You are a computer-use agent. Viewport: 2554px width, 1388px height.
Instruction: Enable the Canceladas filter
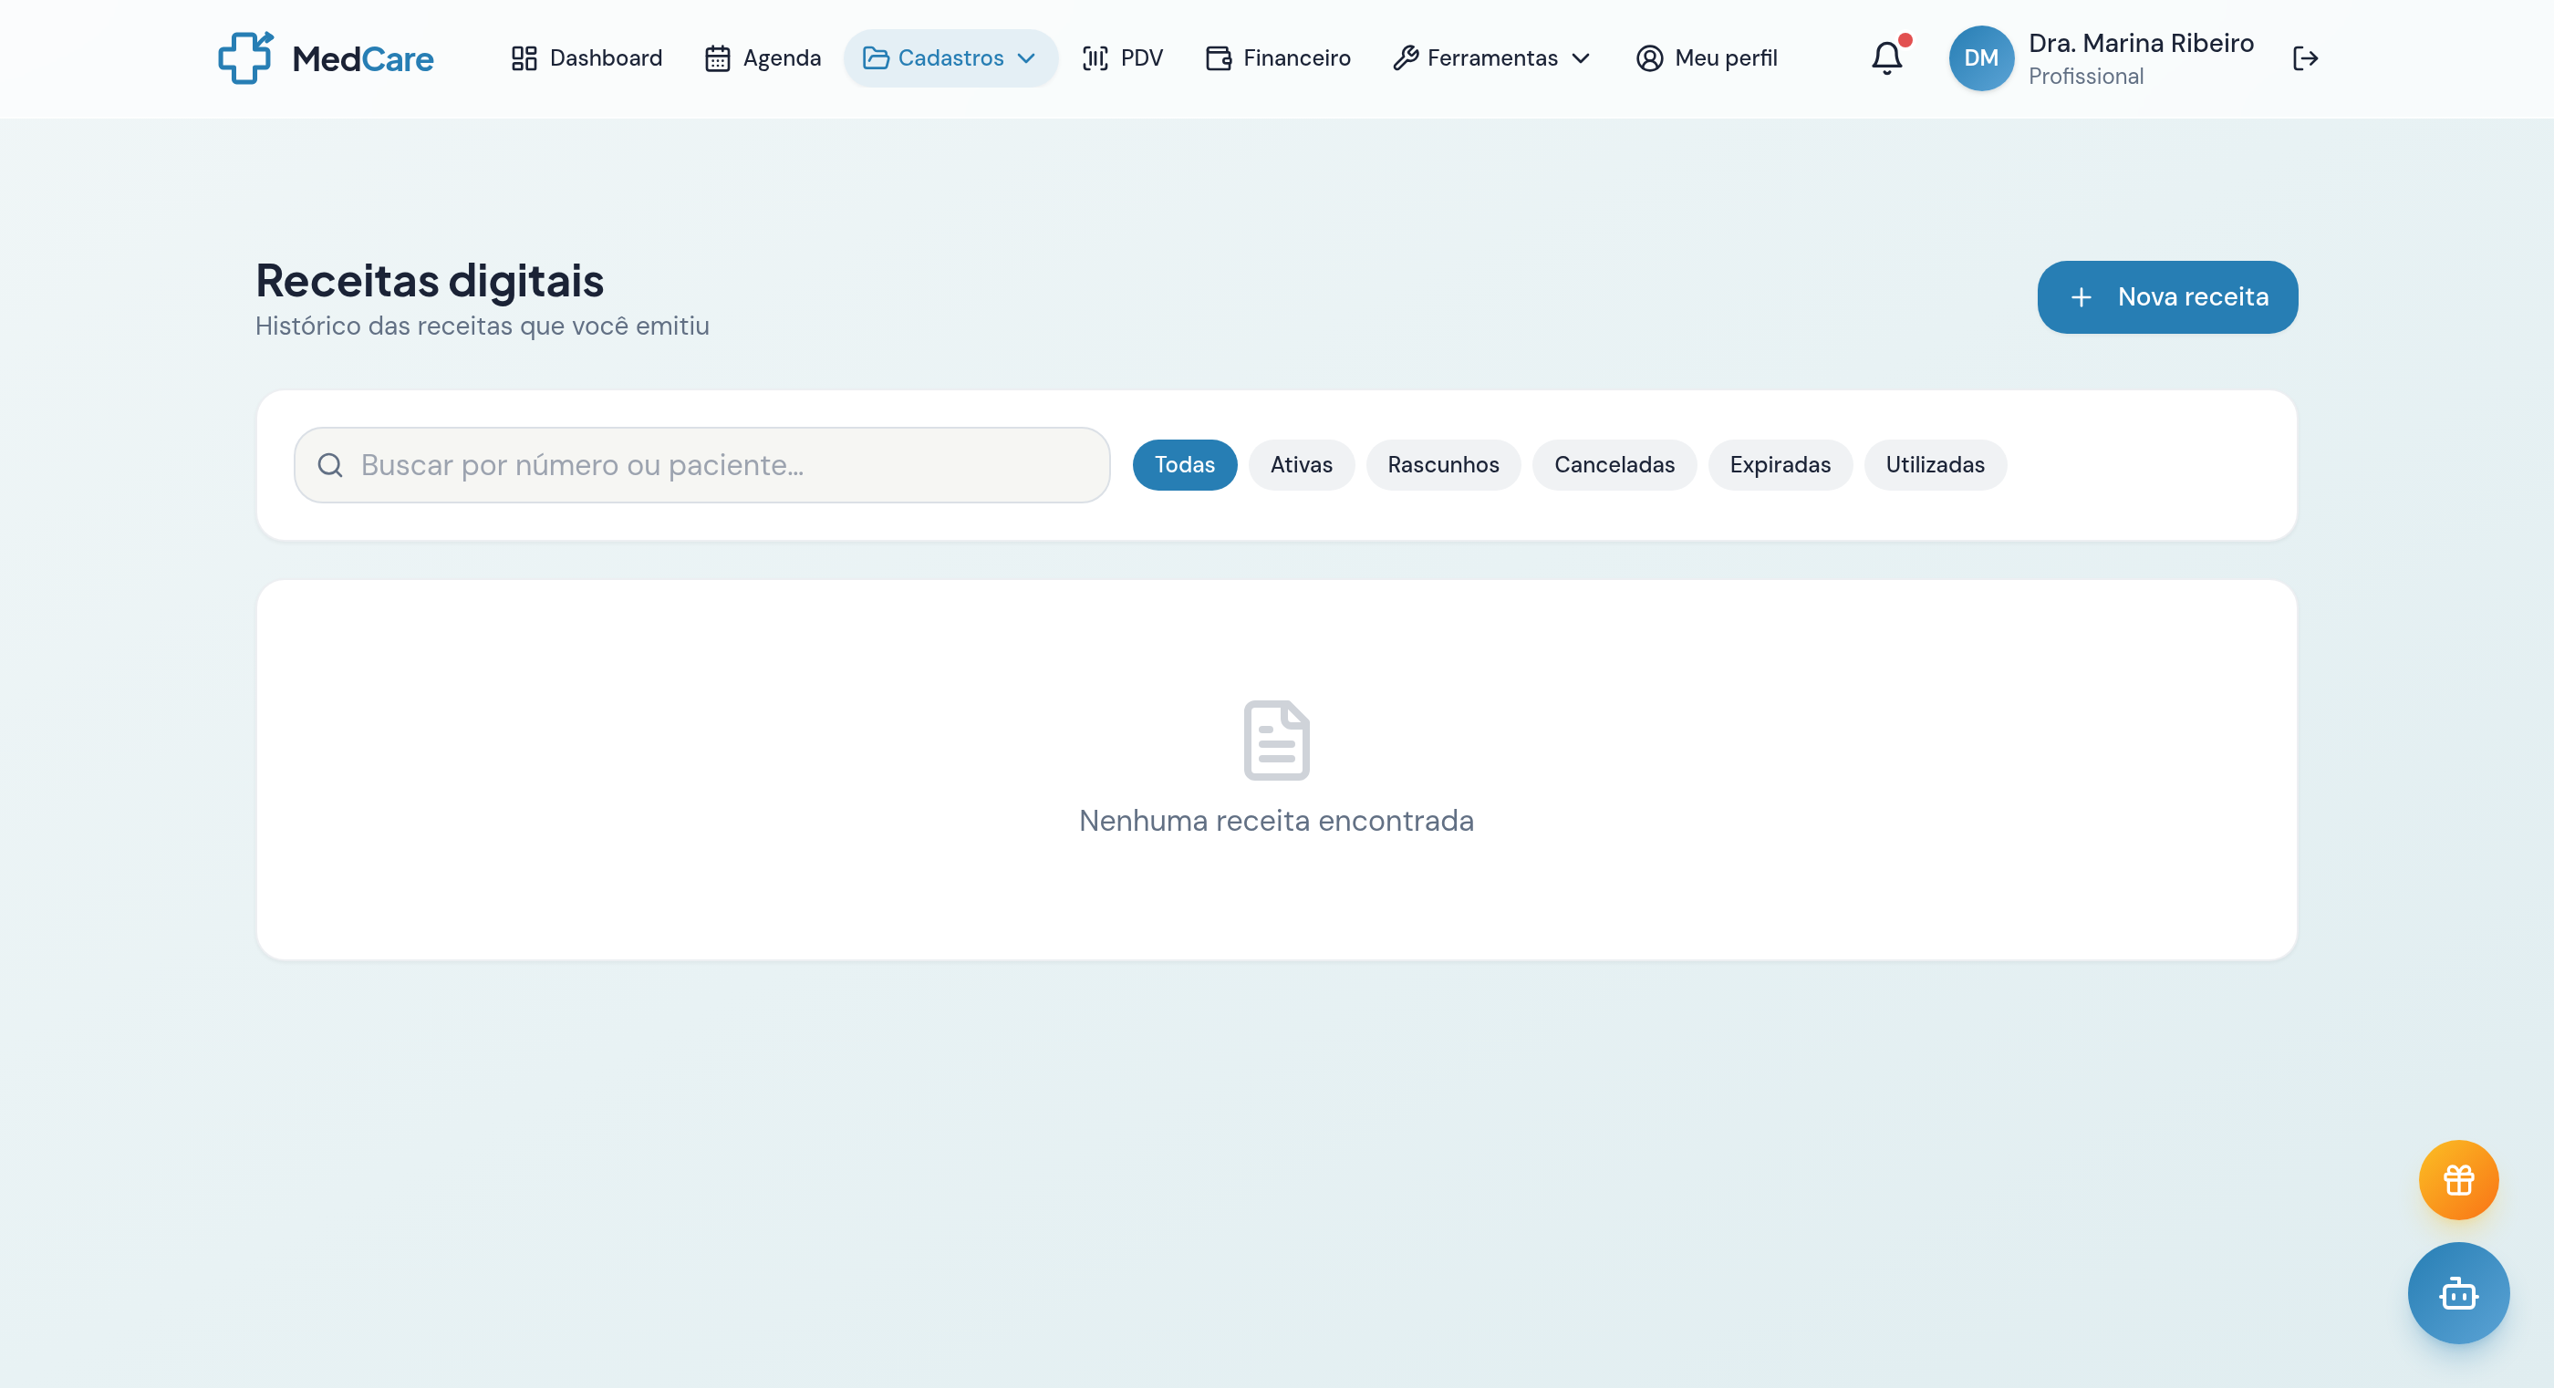coord(1614,464)
